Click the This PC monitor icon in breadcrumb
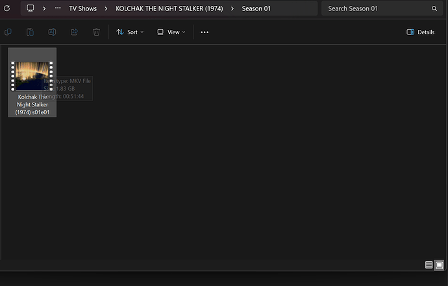 (x=31, y=8)
